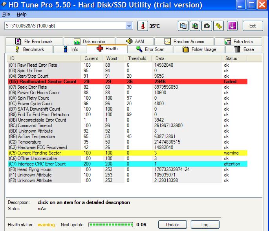Click the Current column header
This screenshot has height=231, width=269.
coord(91,58)
